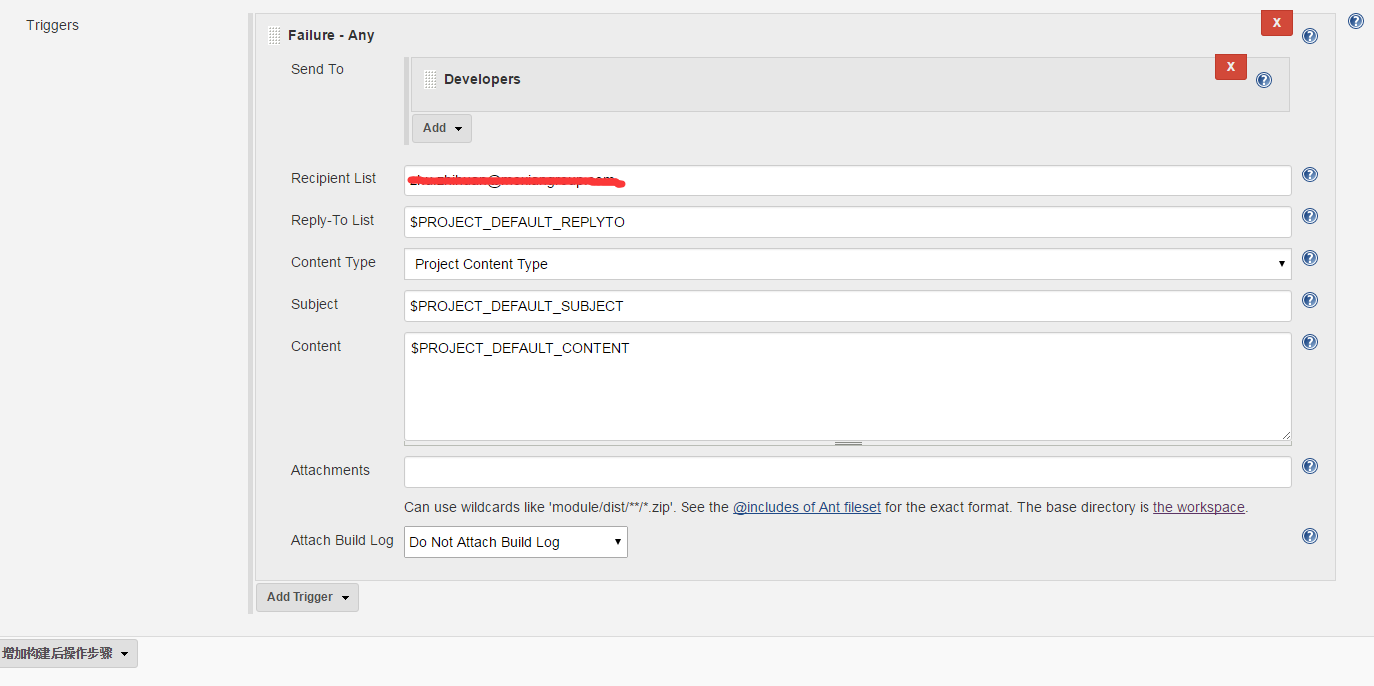The height and width of the screenshot is (686, 1374).
Task: Open the 增加构建后操作步骤 menu
Action: 66,654
